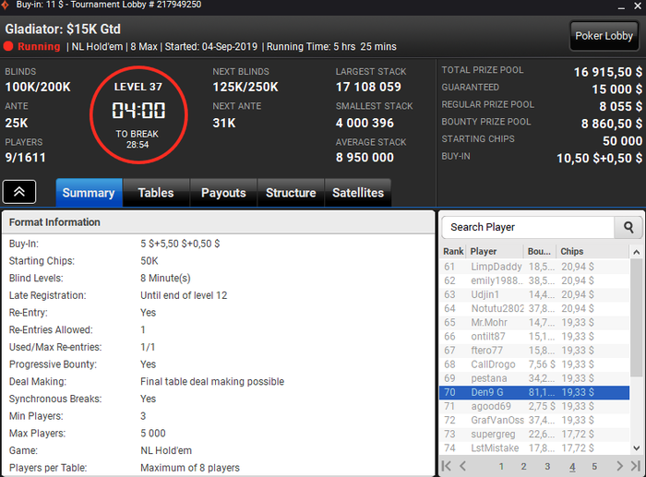Go to next page of player list
Image resolution: width=646 pixels, height=477 pixels.
pyautogui.click(x=619, y=466)
